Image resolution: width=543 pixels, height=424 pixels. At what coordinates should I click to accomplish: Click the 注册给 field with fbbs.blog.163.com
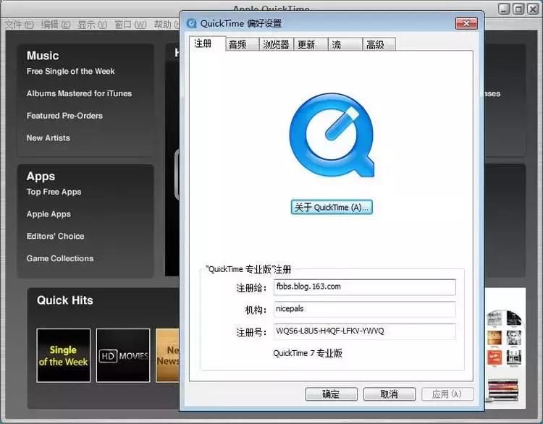click(x=365, y=287)
